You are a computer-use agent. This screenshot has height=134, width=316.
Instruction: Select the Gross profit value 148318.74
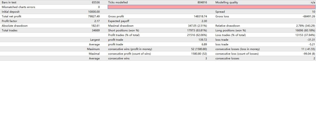coord(202,16)
